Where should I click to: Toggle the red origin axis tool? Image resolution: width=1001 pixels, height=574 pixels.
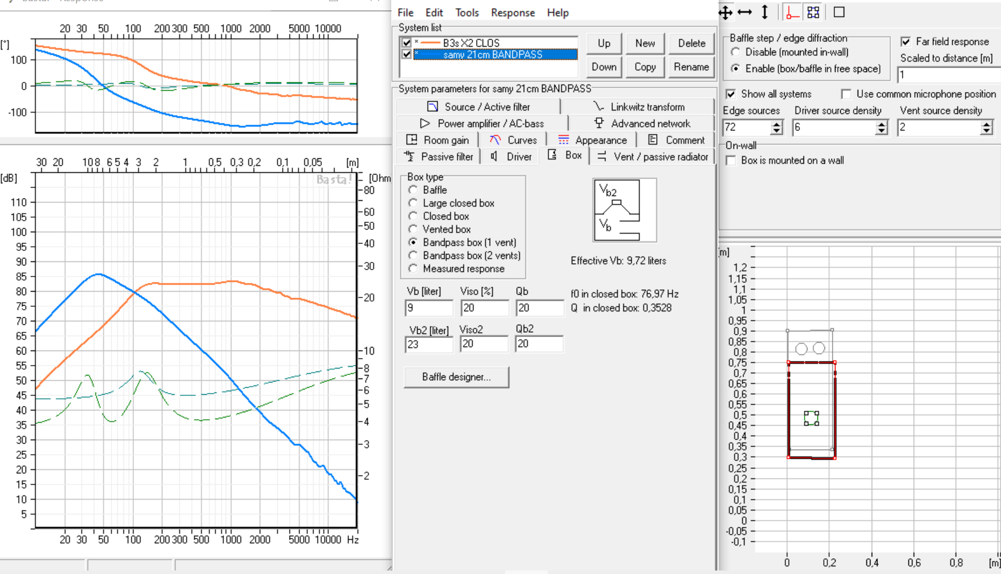[x=792, y=12]
